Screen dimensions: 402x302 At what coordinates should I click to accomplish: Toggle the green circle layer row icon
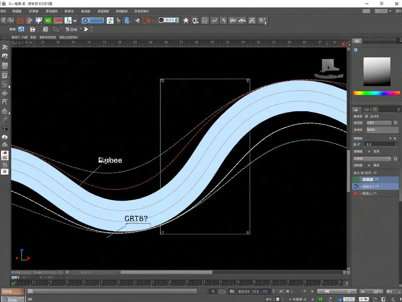[x=356, y=179]
